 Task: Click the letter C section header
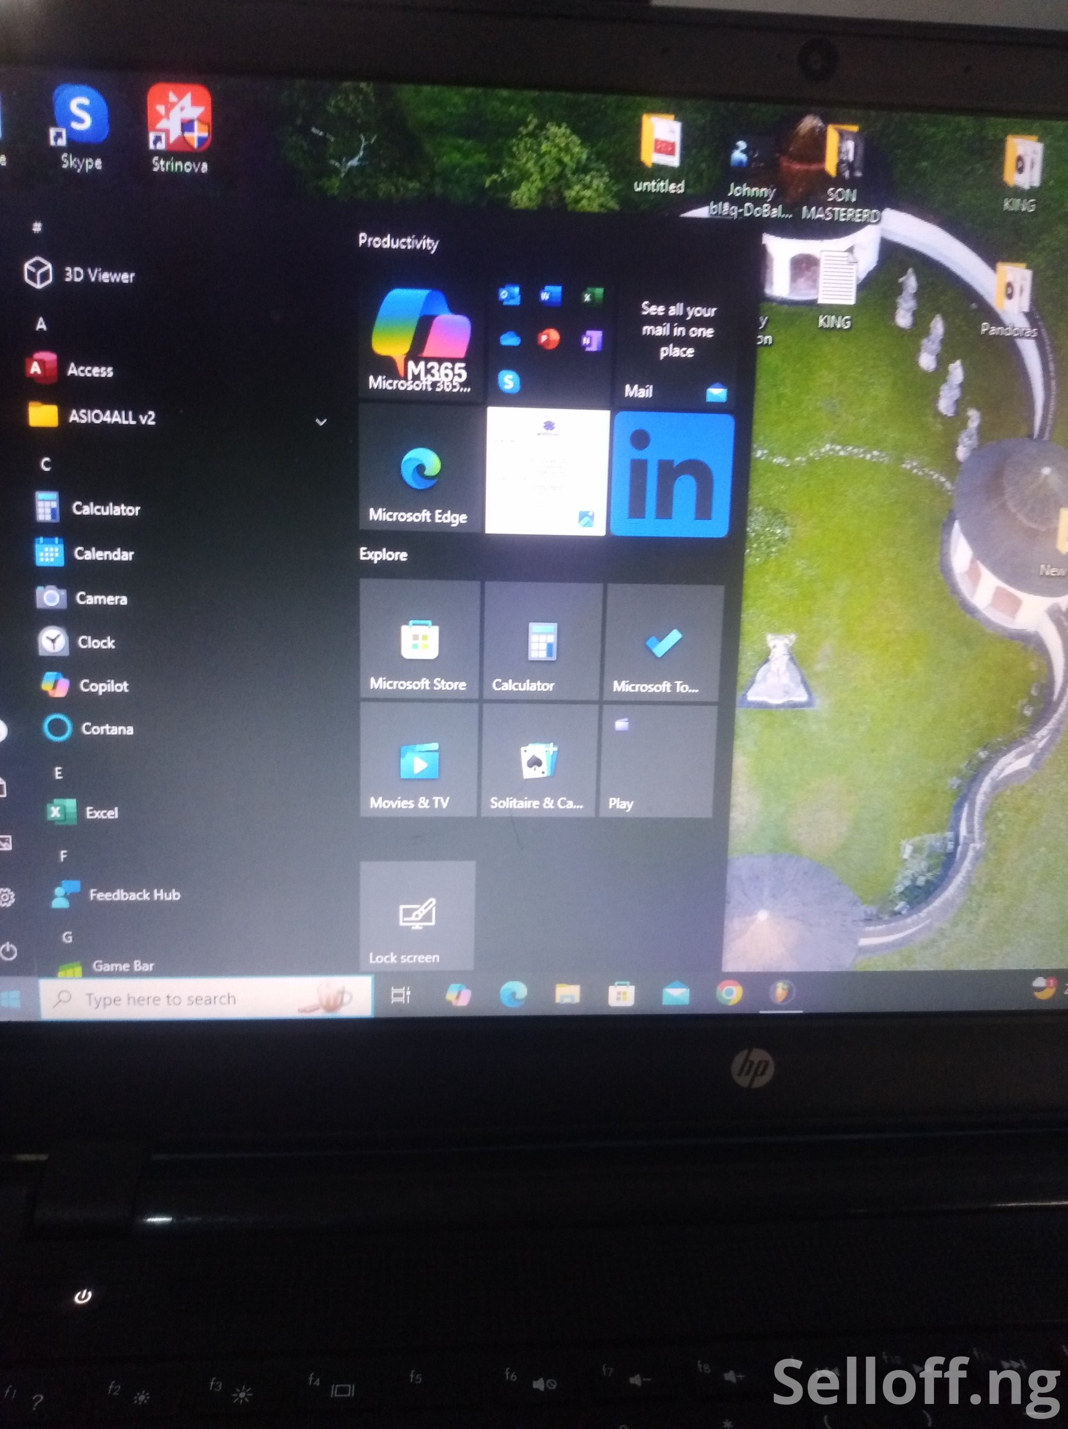pos(45,464)
